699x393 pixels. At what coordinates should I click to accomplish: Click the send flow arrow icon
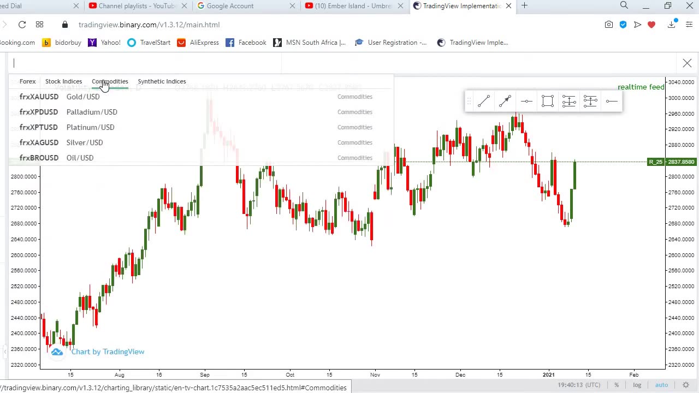pyautogui.click(x=637, y=25)
